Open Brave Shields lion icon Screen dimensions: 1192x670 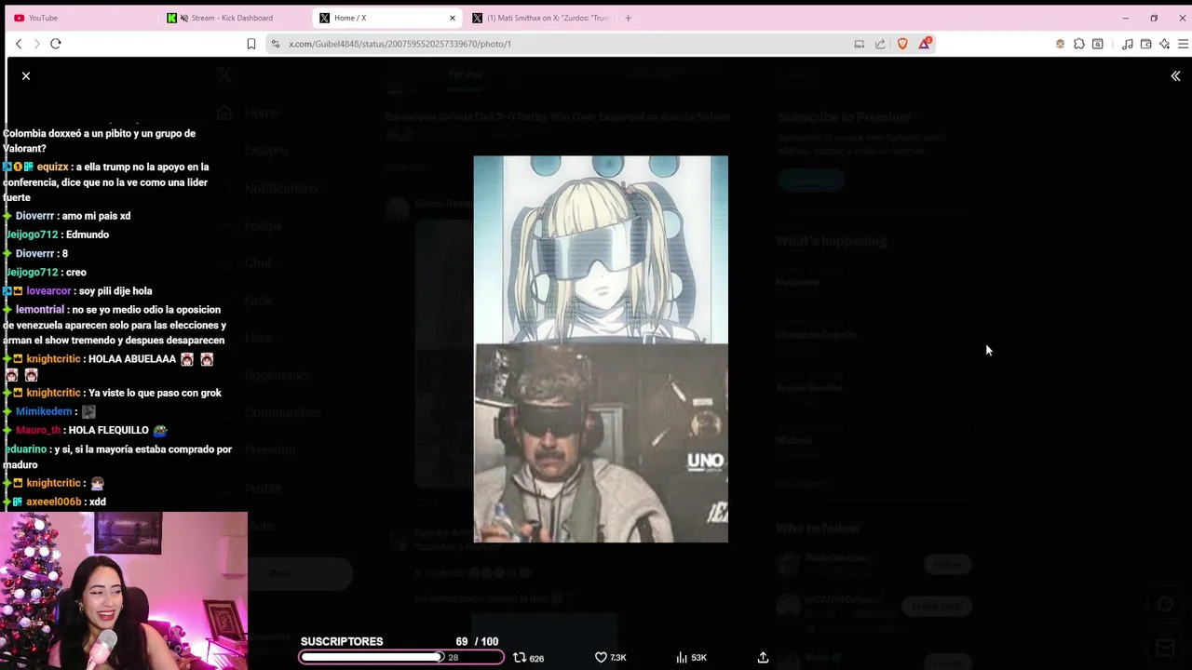[902, 44]
